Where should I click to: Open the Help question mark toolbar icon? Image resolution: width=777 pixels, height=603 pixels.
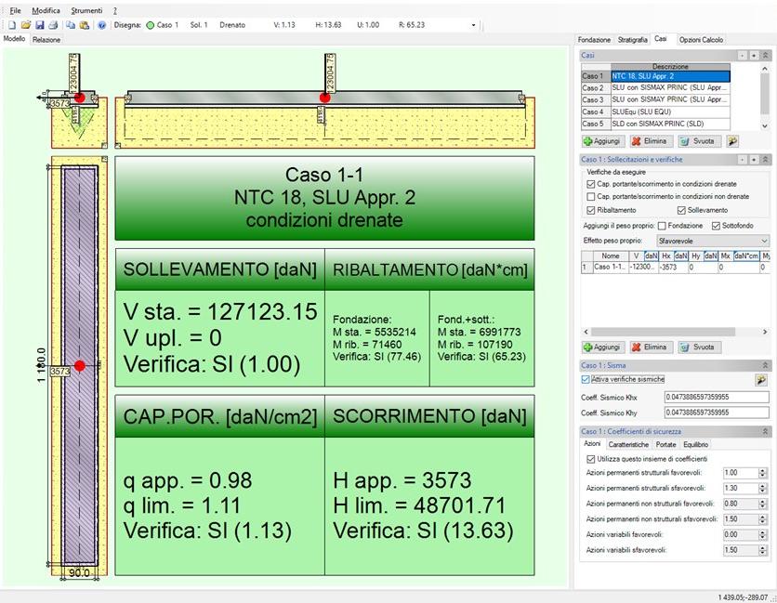(x=101, y=25)
